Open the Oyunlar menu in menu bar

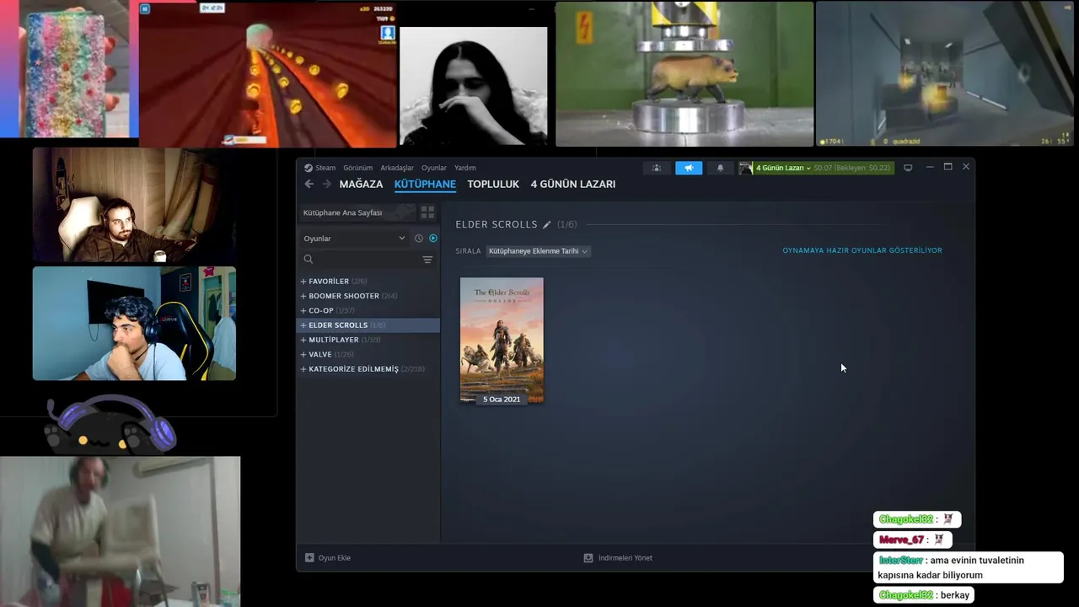434,168
